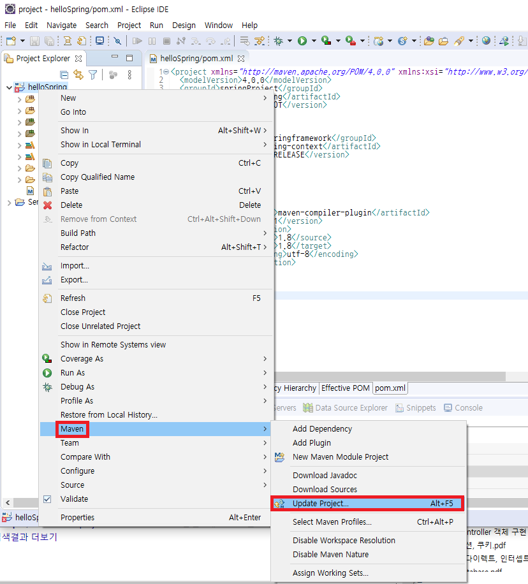
Task: Select Paste in the context menu
Action: click(156, 191)
